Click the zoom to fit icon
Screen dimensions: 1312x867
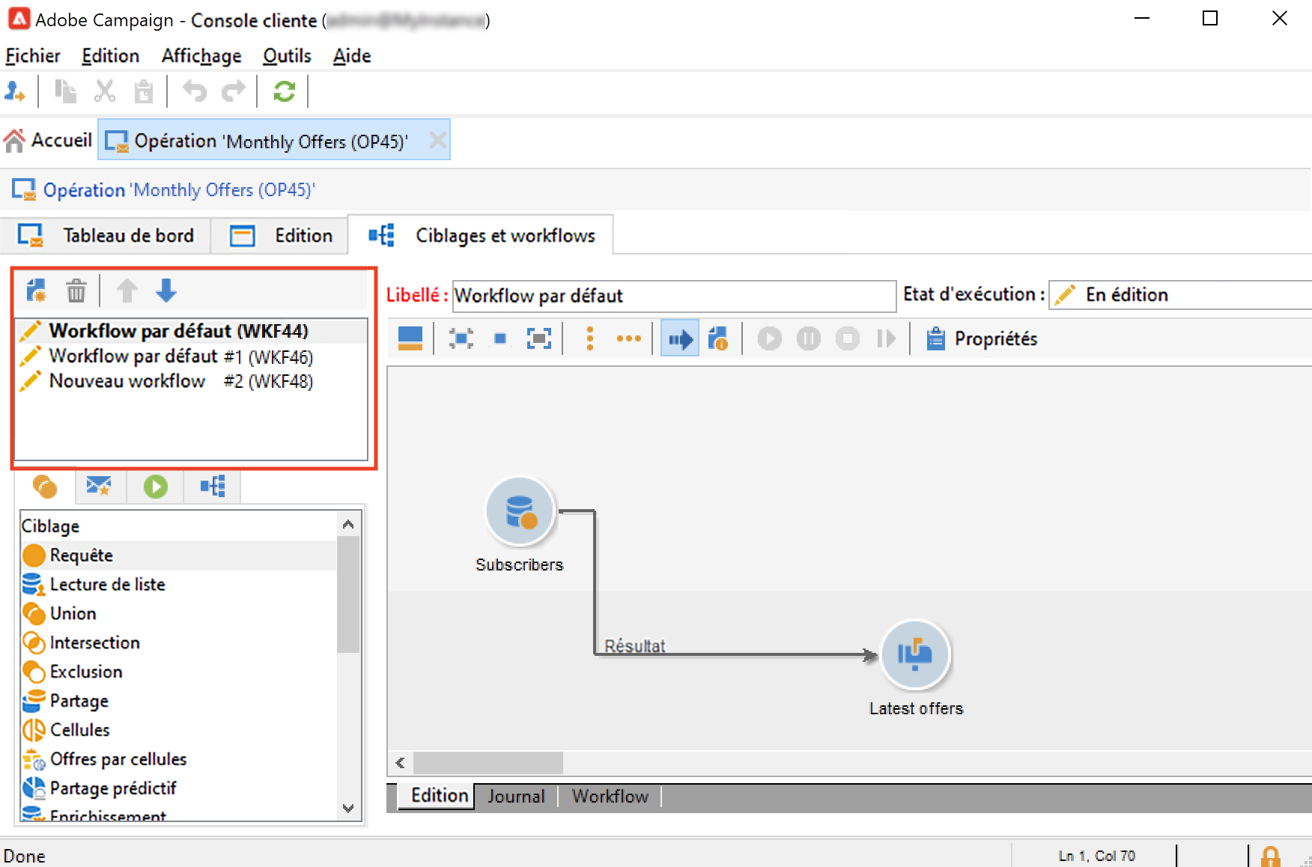[461, 339]
